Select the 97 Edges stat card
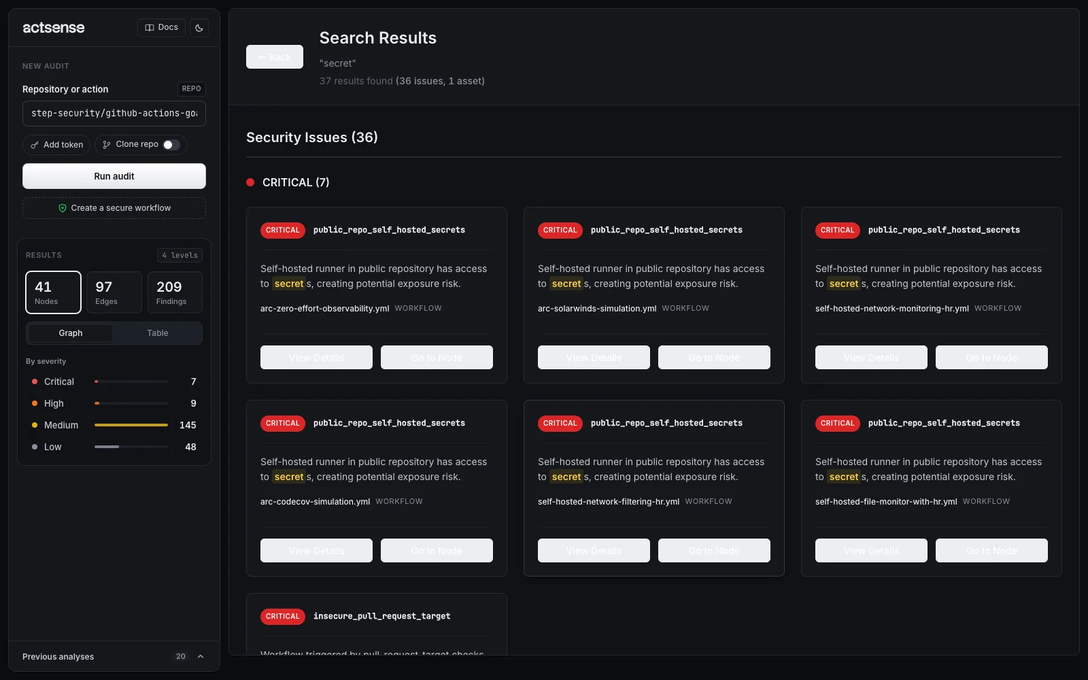1088x680 pixels. 114,292
